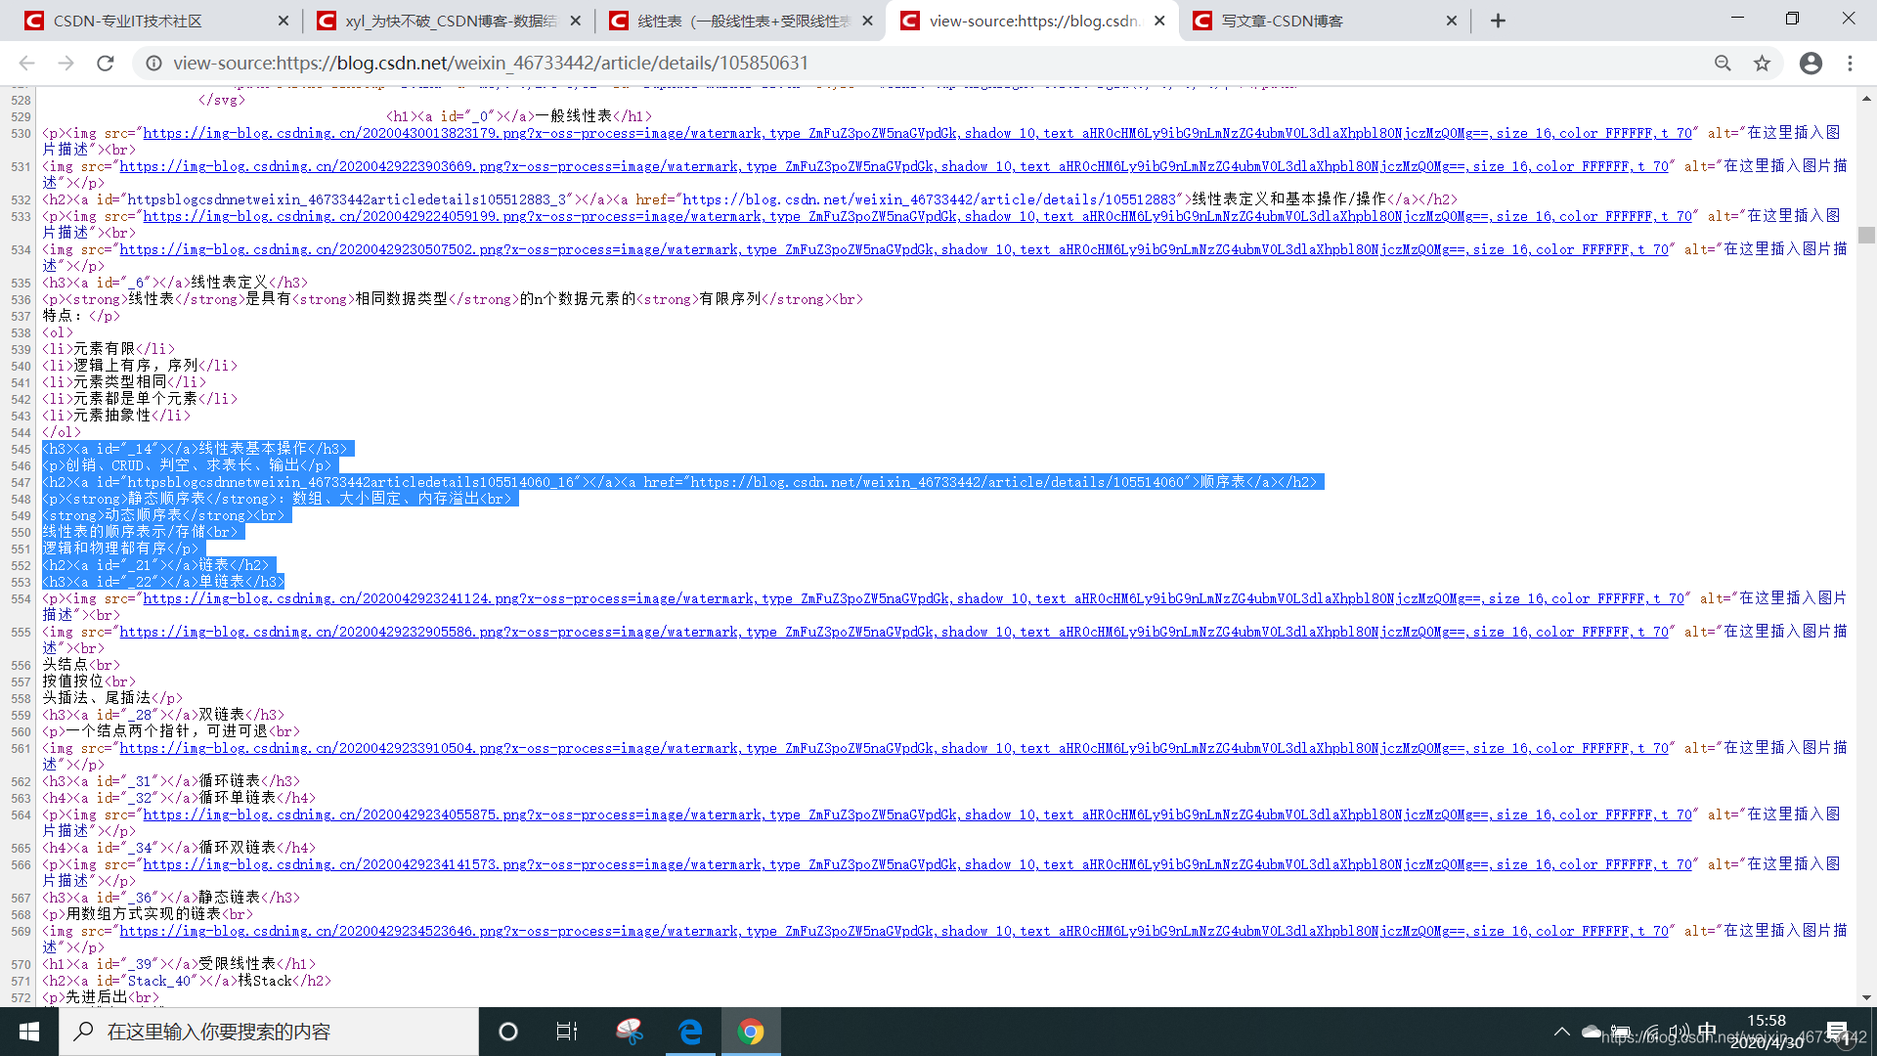Reload the view-source page

(x=106, y=64)
